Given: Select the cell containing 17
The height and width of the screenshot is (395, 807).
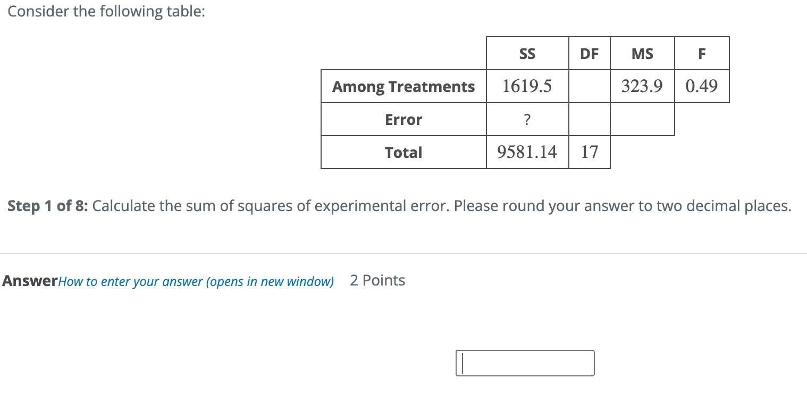Looking at the screenshot, I should click(589, 153).
